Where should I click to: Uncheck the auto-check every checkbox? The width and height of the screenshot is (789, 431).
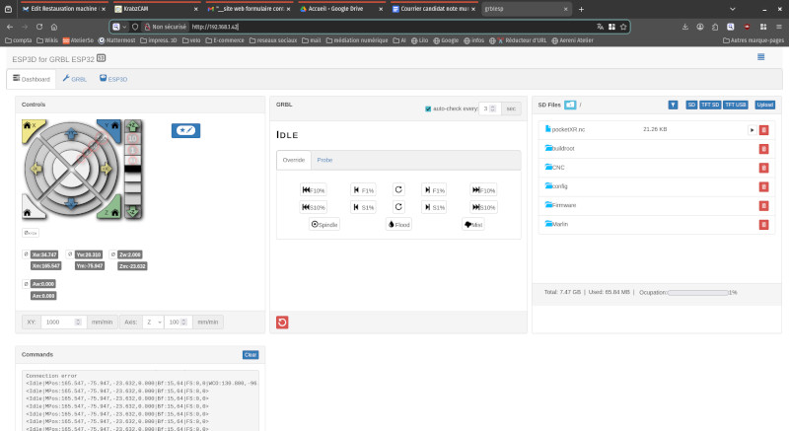pos(428,108)
